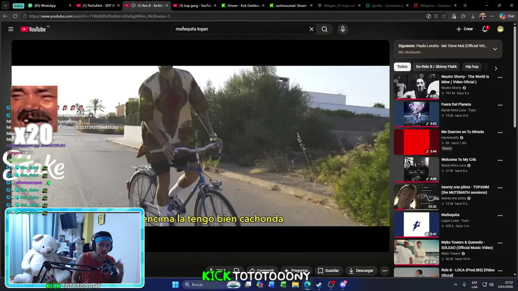Image resolution: width=518 pixels, height=291 pixels.
Task: Open Windows Start menu
Action: point(175,285)
